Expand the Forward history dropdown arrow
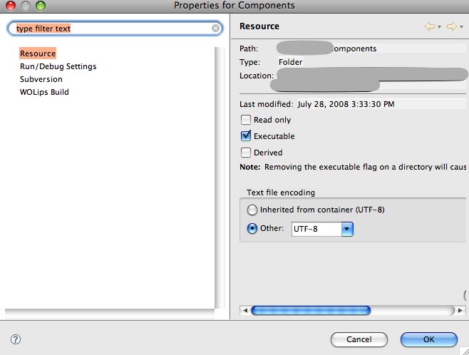 [460, 27]
